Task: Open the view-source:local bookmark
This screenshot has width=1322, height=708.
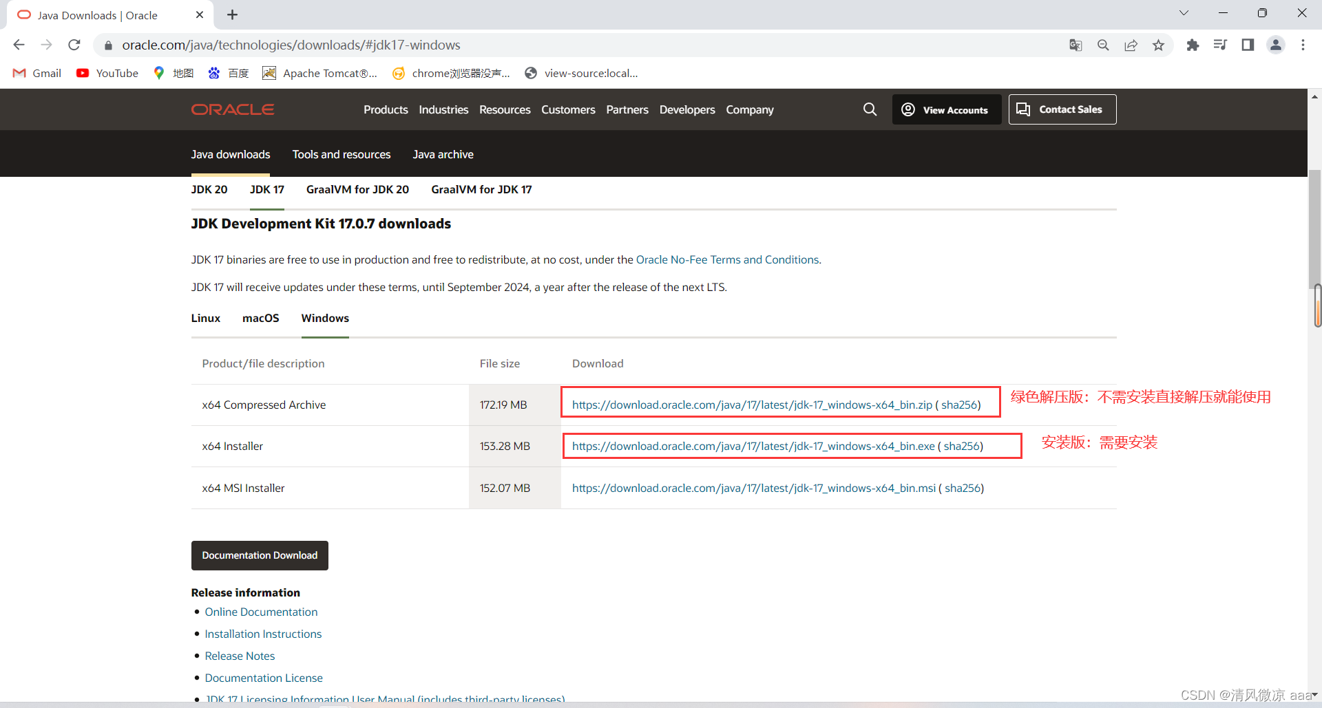Action: coord(581,73)
